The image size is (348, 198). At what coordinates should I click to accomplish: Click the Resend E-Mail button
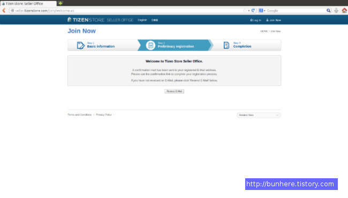pos(174,91)
